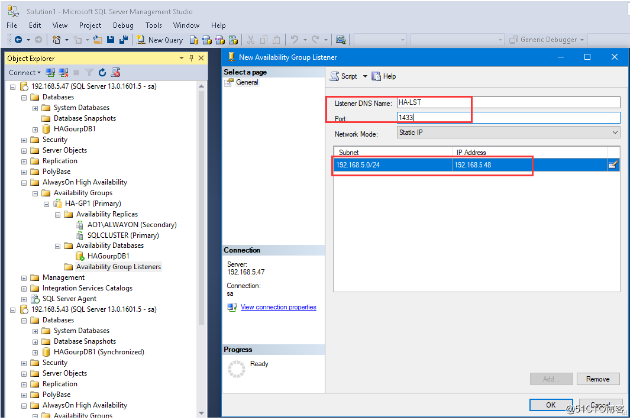The height and width of the screenshot is (420, 630).
Task: Select the 192.168.5.43 server node
Action: [x=94, y=309]
